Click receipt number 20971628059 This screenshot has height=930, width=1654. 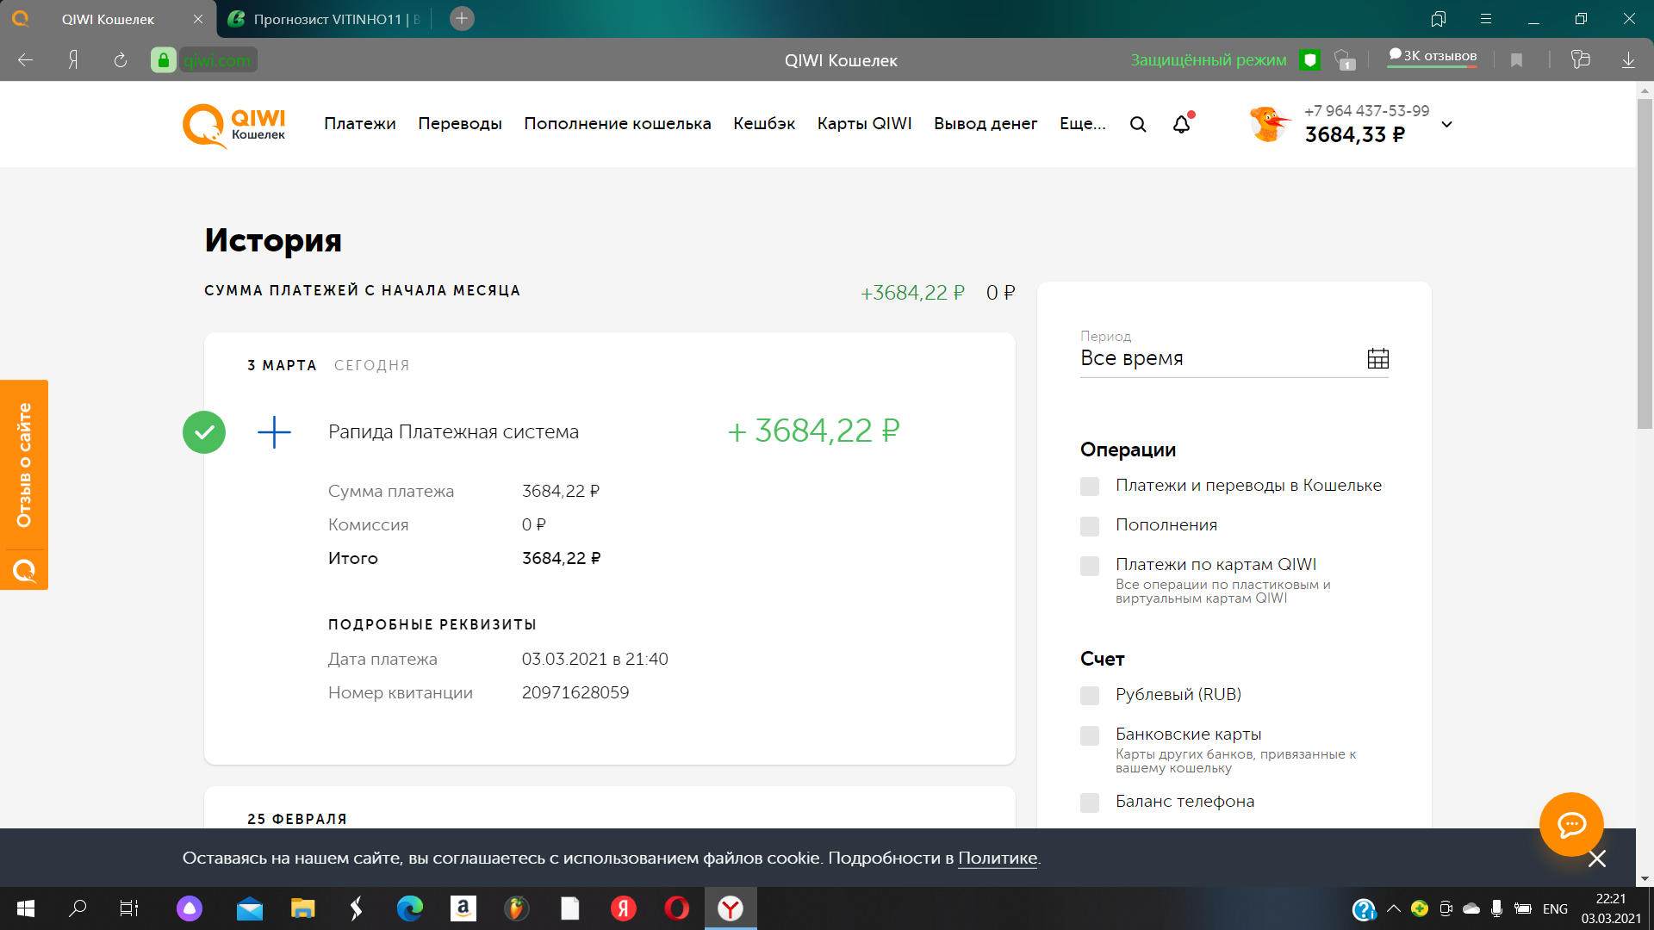[x=575, y=693]
